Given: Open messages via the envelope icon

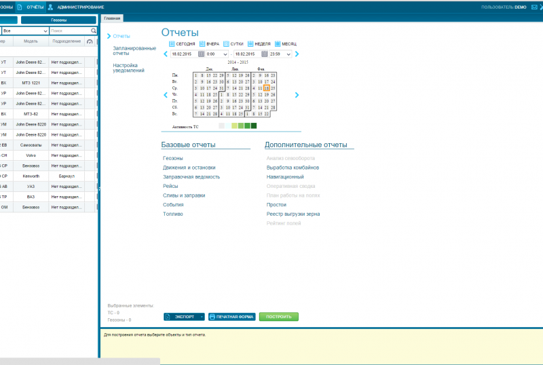Looking at the screenshot, I should (532, 7).
